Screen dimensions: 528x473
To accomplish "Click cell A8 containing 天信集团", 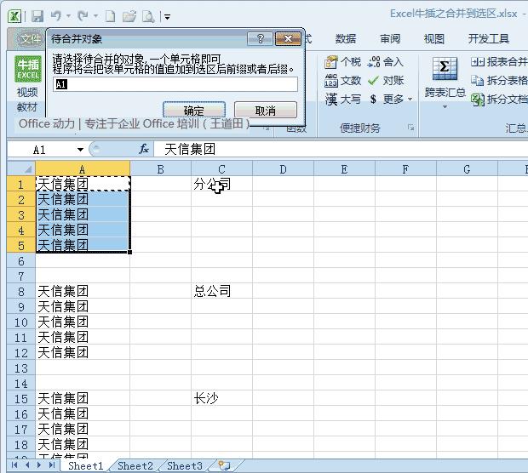I will click(83, 291).
